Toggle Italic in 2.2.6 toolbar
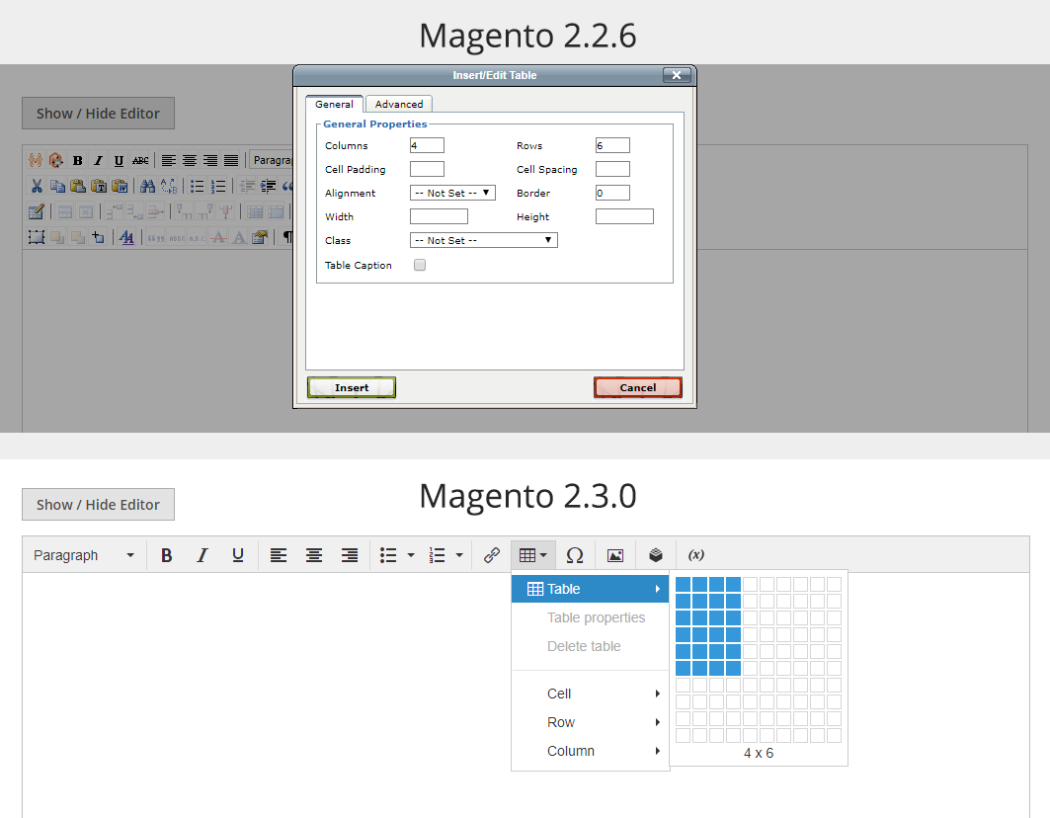Image resolution: width=1050 pixels, height=818 pixels. [x=99, y=160]
